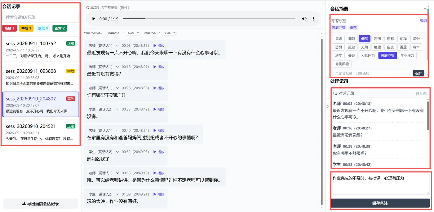Toggle the 学业压力 tag
Screen dimensions: 434x212
pyautogui.click(x=407, y=55)
